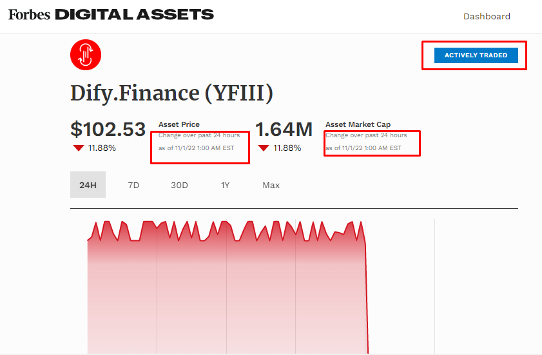Show the 1Y price history
The image size is (542, 355).
coord(225,186)
